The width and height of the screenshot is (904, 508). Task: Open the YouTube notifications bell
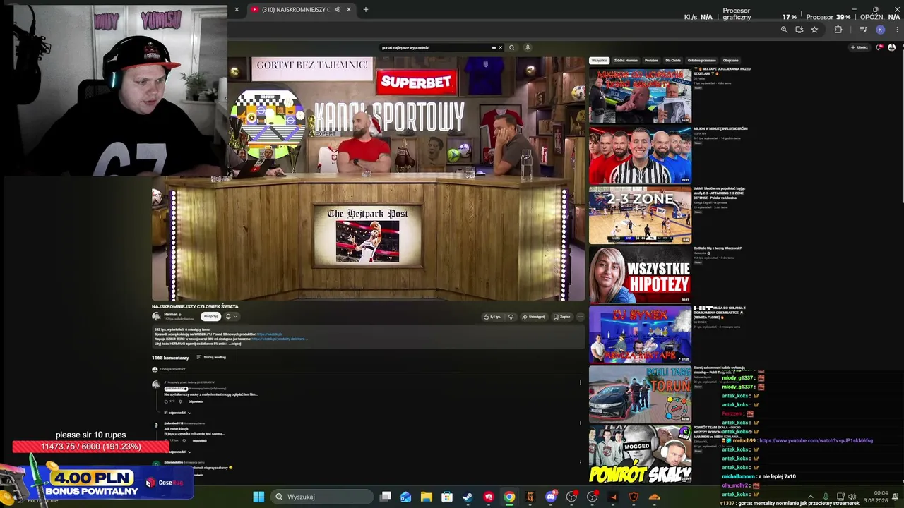[x=879, y=47]
